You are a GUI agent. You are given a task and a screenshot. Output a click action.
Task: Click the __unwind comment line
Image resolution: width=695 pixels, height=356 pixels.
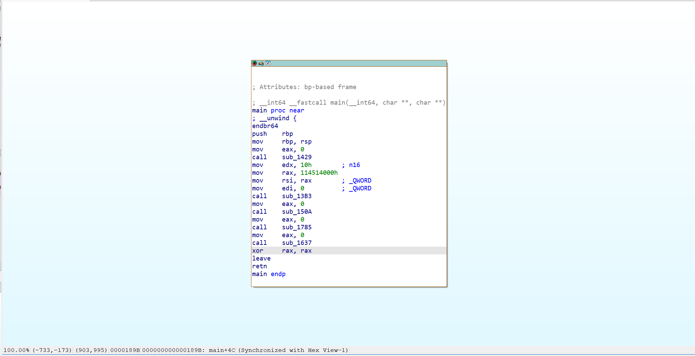click(x=274, y=118)
